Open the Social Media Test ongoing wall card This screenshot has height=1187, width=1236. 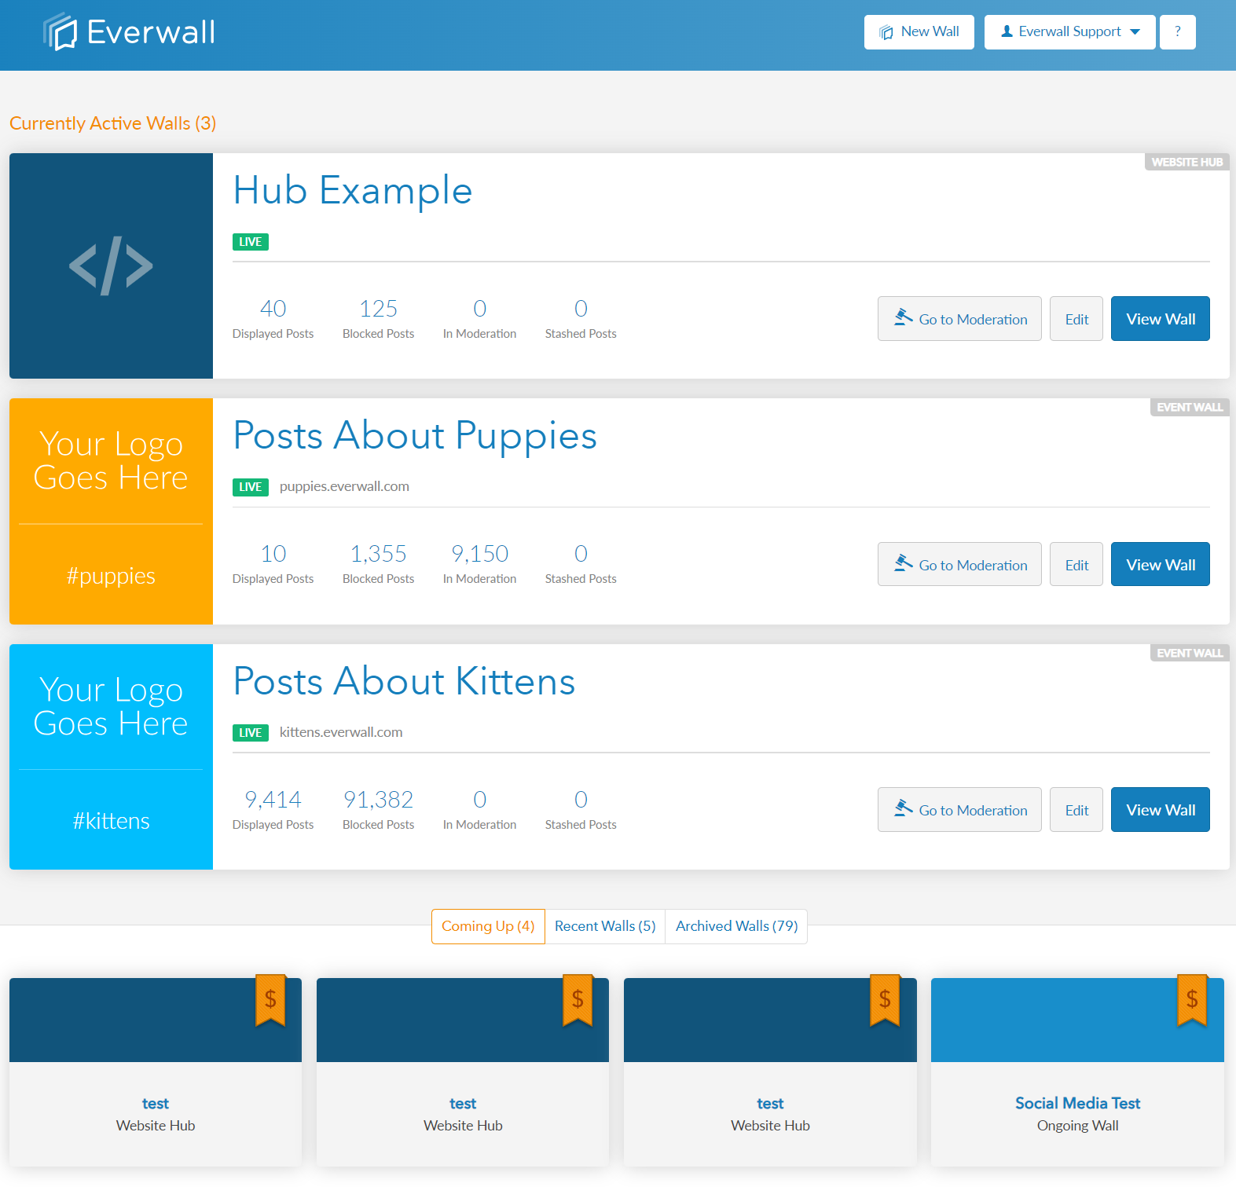pos(1077,1072)
